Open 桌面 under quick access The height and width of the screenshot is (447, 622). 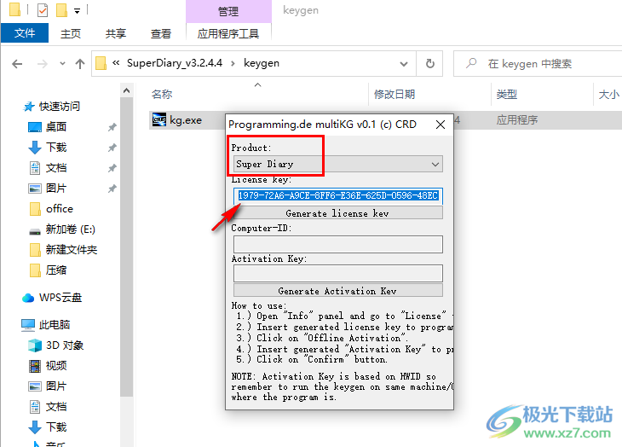click(x=56, y=126)
